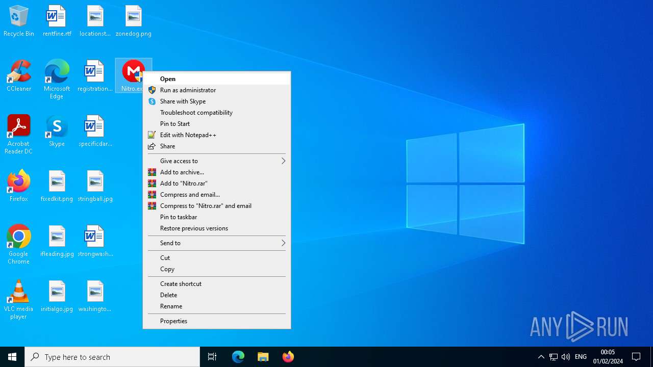Launch Firefox from the taskbar
The image size is (653, 367).
tap(288, 357)
